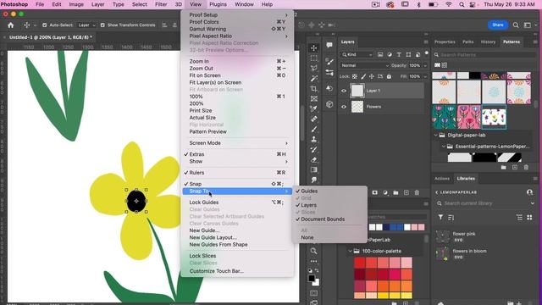Add layer mask in Layers panel

click(374, 192)
